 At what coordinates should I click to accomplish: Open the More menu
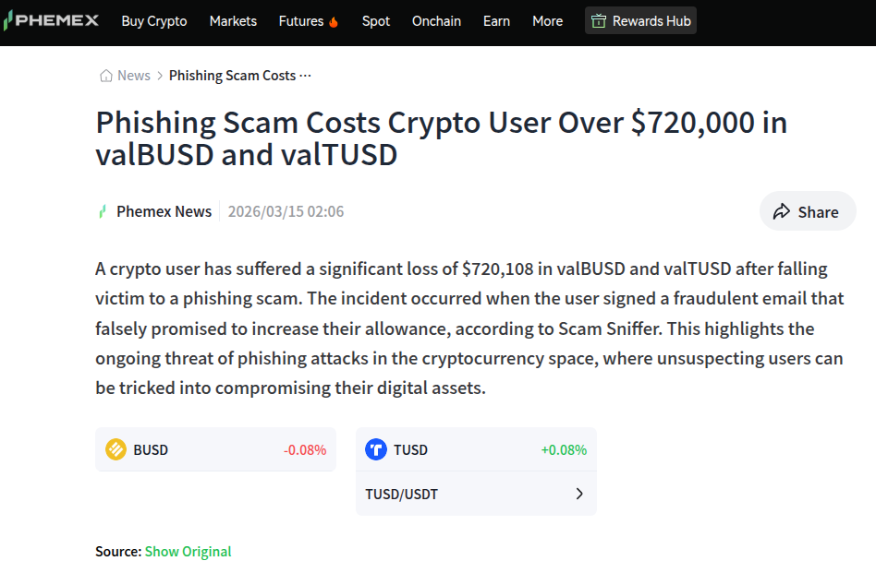pyautogui.click(x=547, y=21)
